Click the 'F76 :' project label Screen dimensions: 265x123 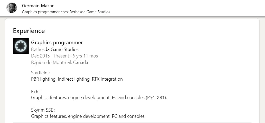[36, 92]
